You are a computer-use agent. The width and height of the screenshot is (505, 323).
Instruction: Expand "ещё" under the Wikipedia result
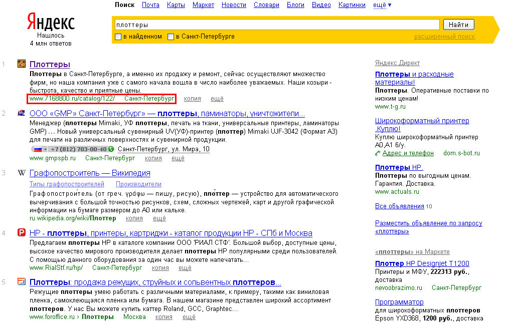[x=159, y=218]
